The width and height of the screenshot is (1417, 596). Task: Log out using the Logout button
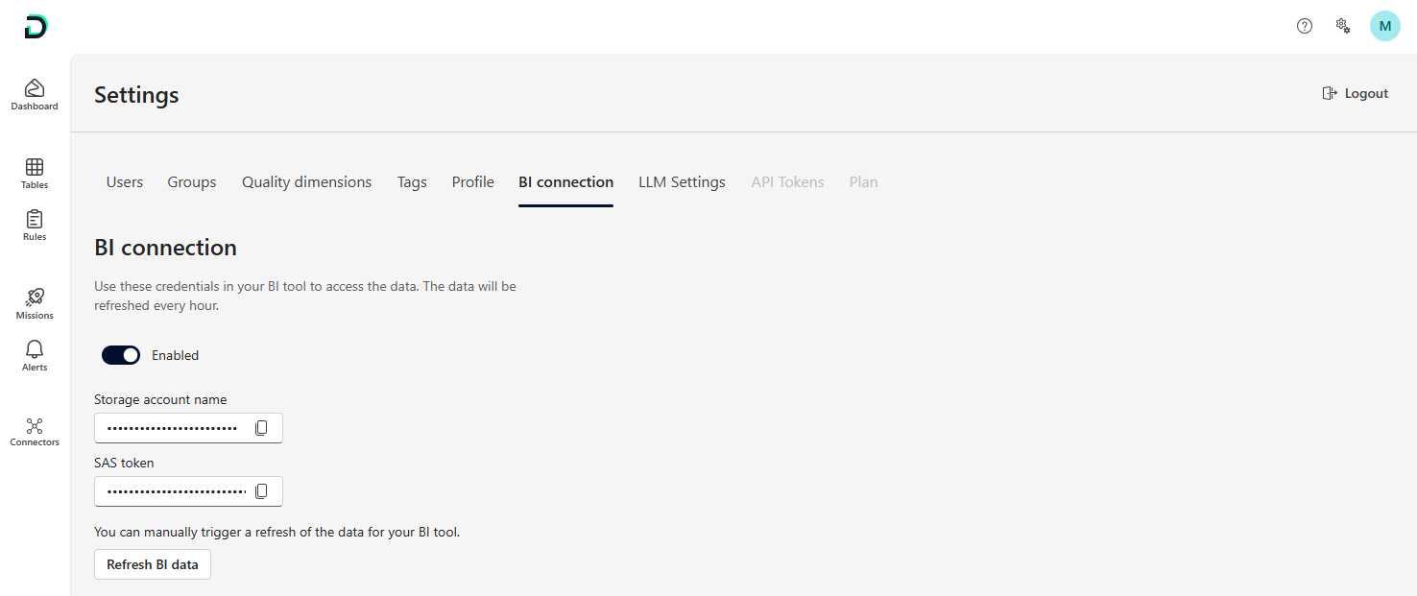(x=1356, y=93)
